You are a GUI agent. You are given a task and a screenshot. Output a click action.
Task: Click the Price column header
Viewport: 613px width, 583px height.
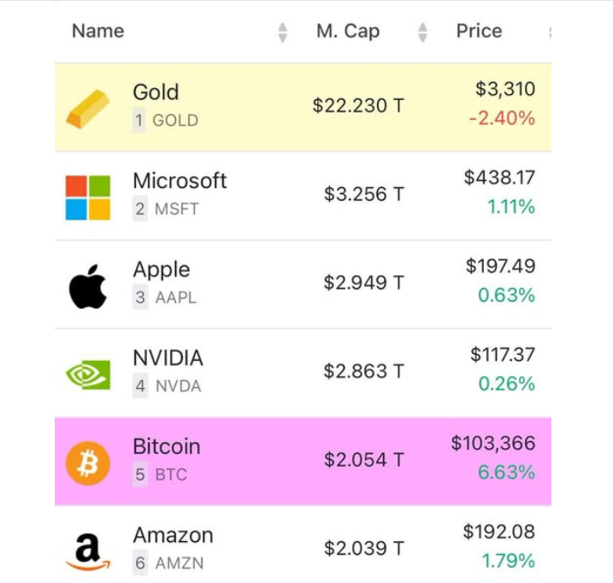coord(480,31)
